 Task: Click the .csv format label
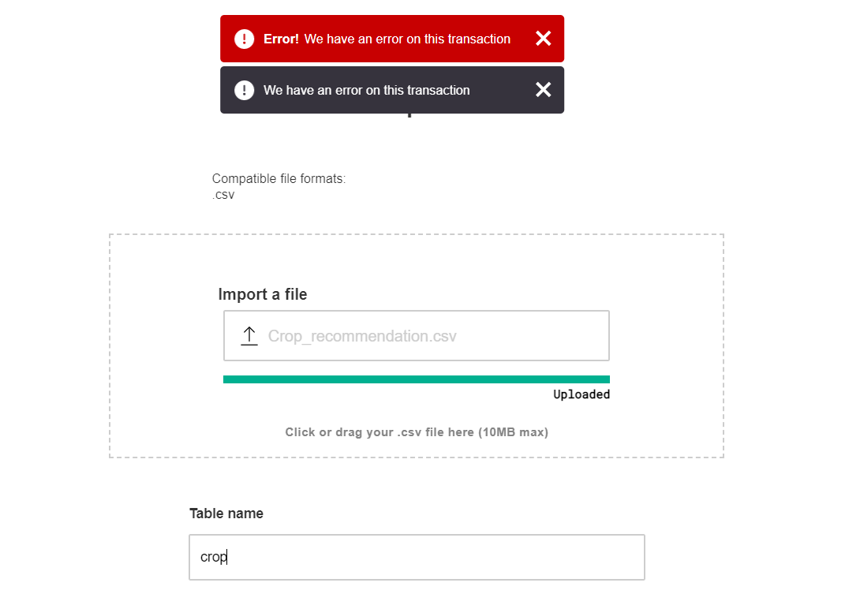(223, 195)
